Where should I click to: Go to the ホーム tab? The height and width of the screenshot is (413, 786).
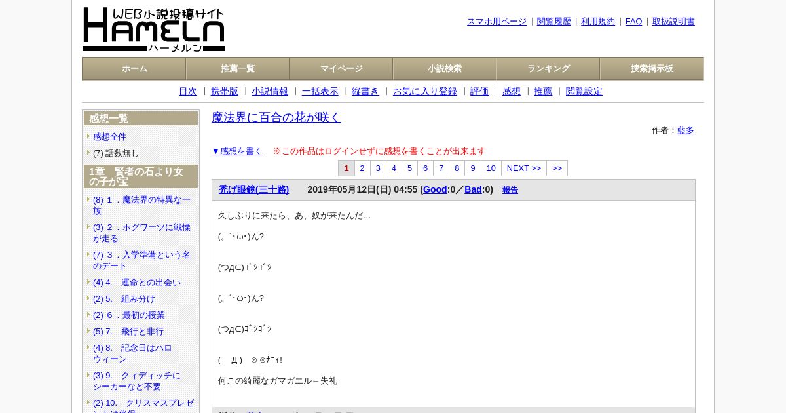(x=134, y=69)
